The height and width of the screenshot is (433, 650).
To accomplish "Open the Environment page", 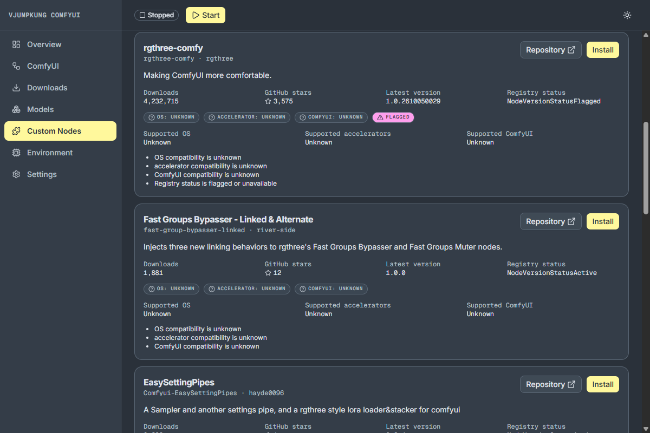I will click(x=60, y=153).
